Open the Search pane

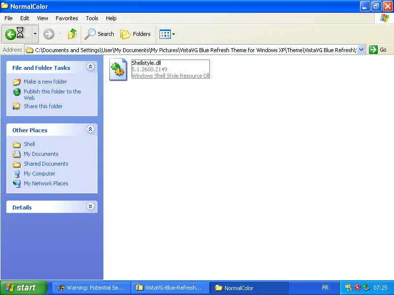point(99,34)
